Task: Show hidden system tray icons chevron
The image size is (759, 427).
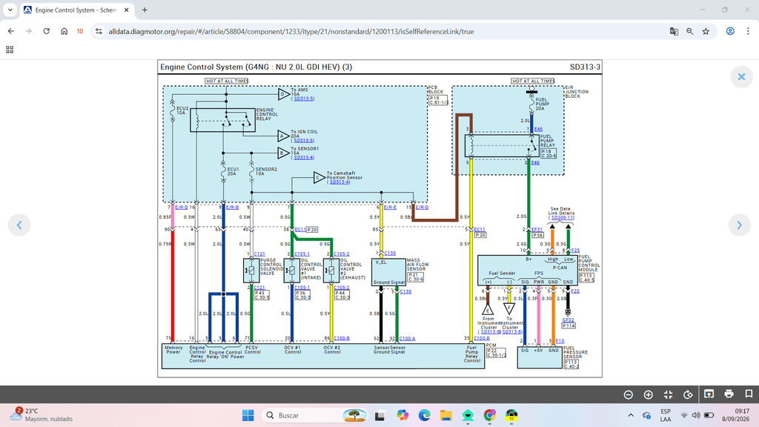Action: pos(630,415)
